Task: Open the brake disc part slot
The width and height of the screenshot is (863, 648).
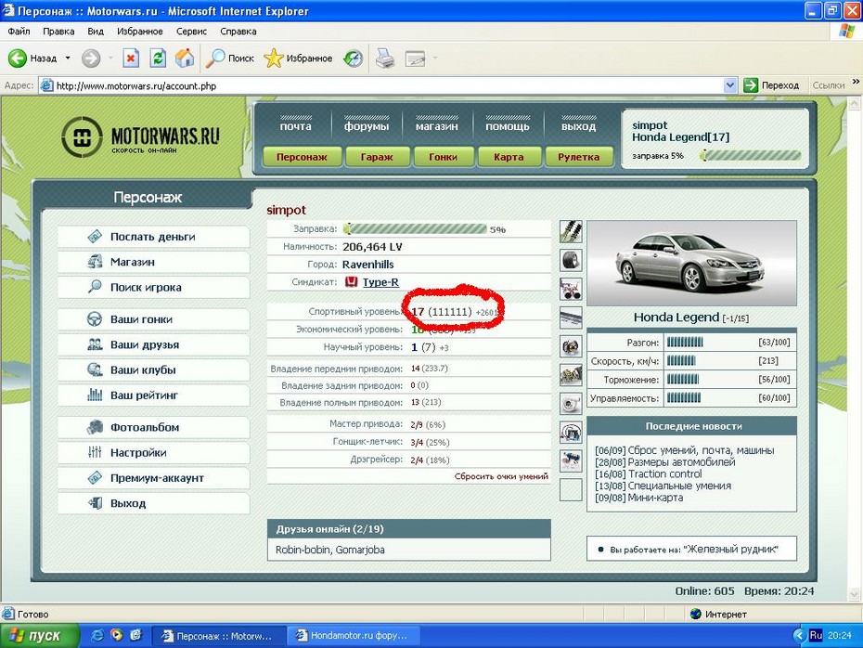Action: point(571,346)
